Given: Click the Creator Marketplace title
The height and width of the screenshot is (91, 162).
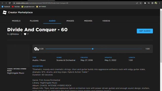Looking at the screenshot, I should pos(20,12).
